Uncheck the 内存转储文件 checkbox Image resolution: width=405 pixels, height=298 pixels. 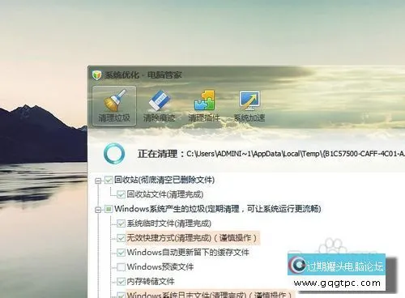tap(121, 282)
